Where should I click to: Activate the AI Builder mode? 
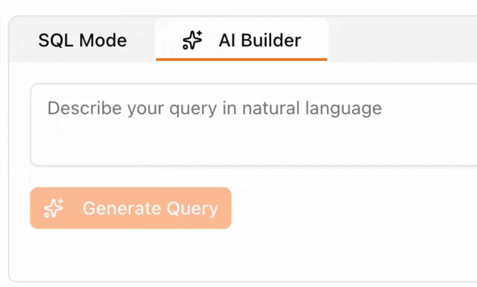tap(241, 40)
